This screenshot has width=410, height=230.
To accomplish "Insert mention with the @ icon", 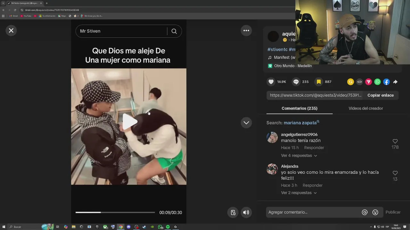I will pos(365,212).
